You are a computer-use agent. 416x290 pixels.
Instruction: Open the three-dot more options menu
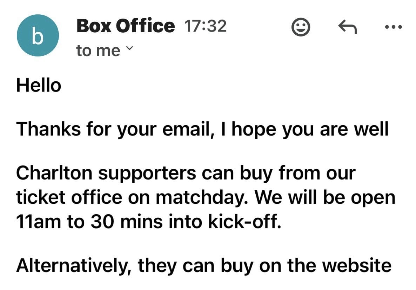pos(394,27)
